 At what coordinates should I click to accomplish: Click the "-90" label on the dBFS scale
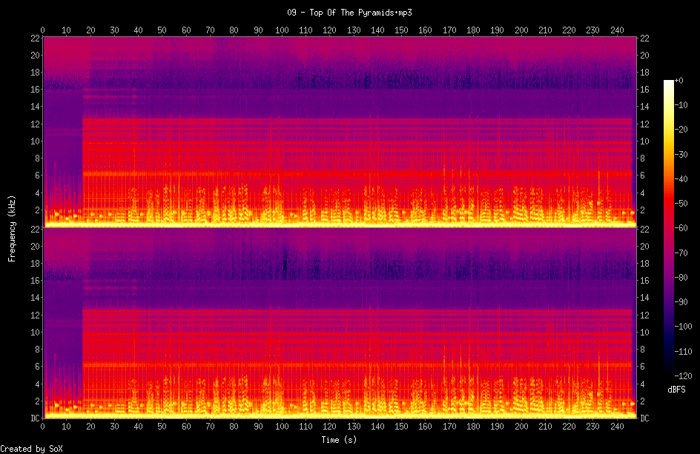click(687, 302)
